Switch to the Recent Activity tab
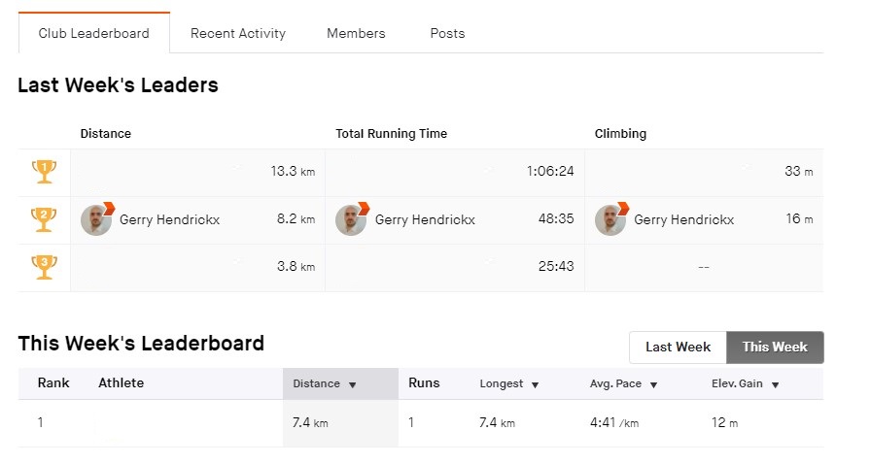The height and width of the screenshot is (464, 871). 238,33
